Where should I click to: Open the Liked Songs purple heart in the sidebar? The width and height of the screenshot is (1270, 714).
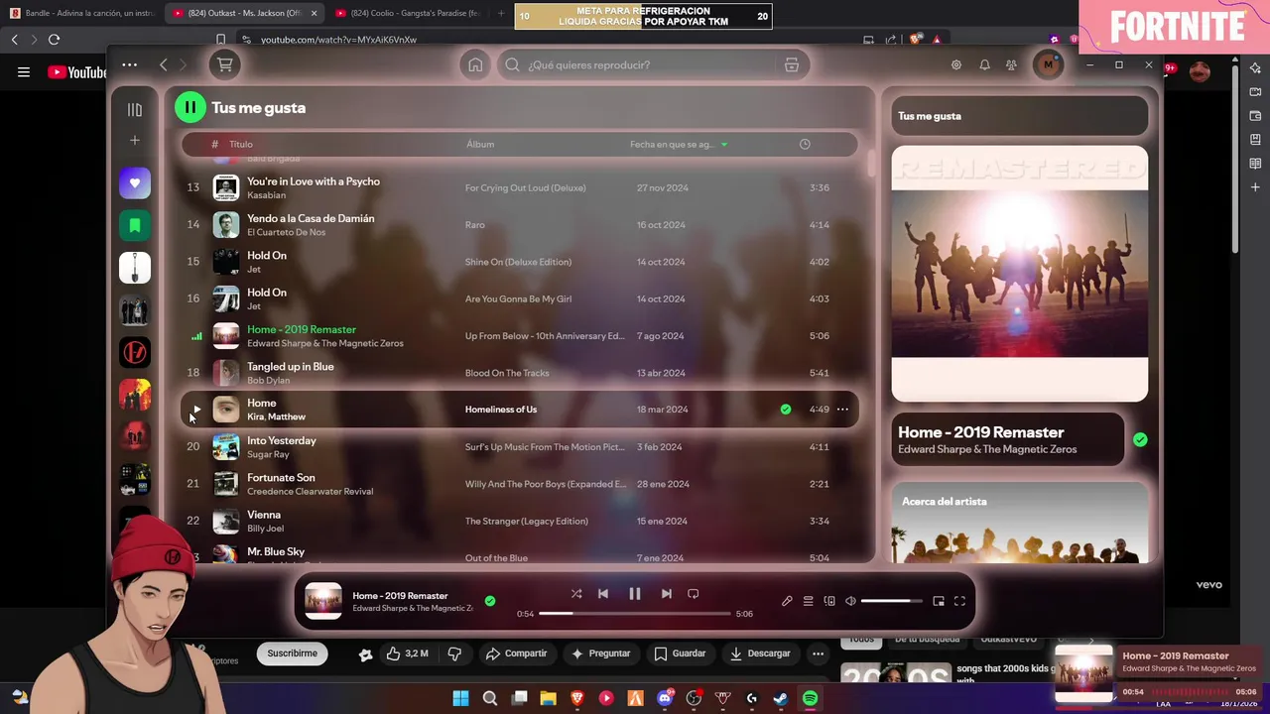tap(135, 183)
